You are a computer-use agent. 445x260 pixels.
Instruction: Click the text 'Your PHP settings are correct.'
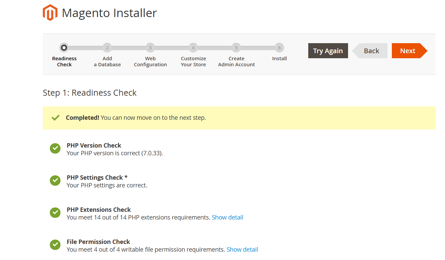coord(107,185)
